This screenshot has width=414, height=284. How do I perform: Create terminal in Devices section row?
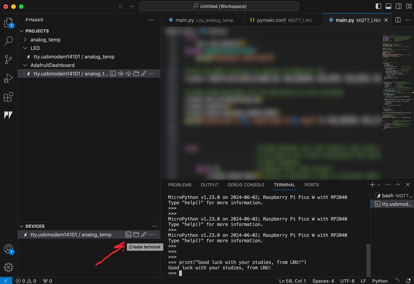pyautogui.click(x=128, y=234)
